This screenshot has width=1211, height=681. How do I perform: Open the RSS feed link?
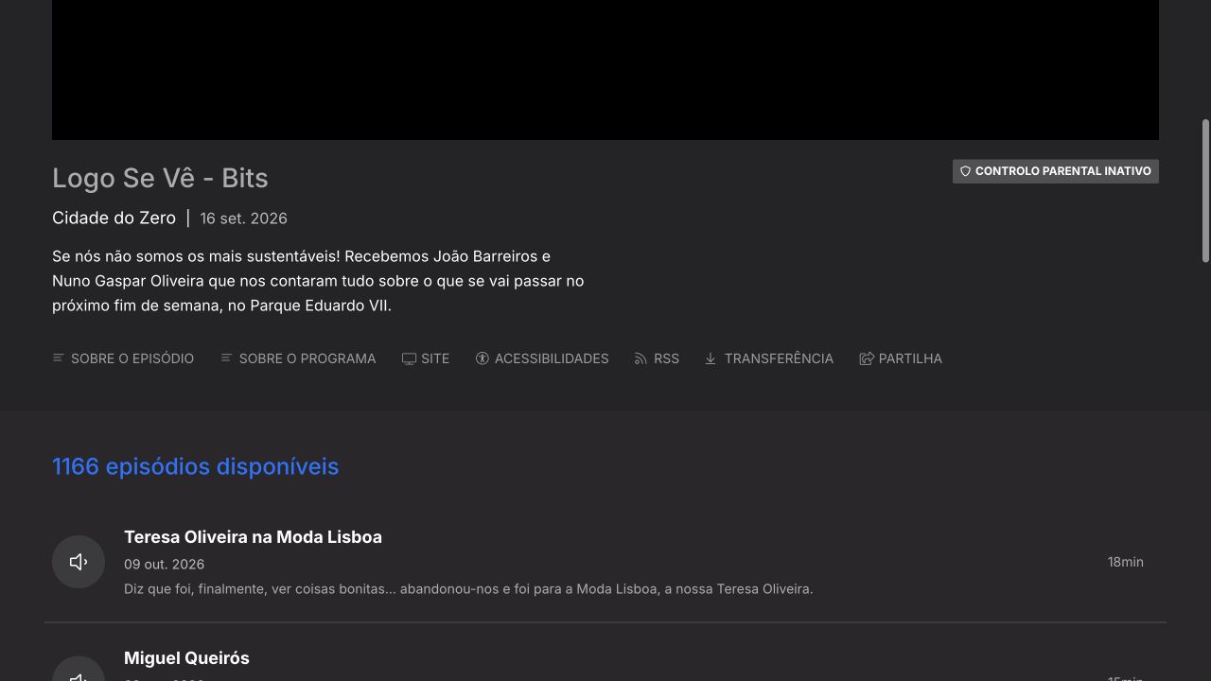pyautogui.click(x=657, y=358)
